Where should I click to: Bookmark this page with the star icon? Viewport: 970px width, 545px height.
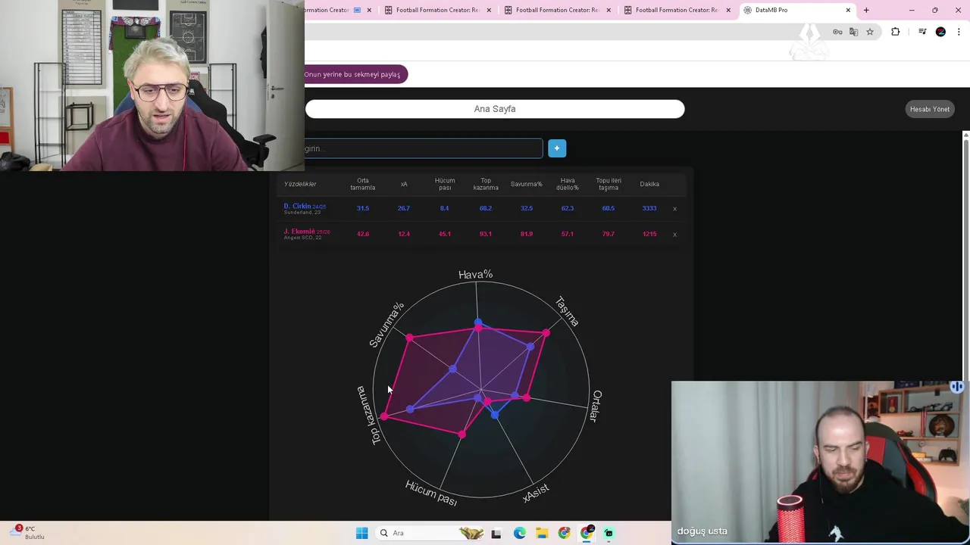pyautogui.click(x=870, y=32)
